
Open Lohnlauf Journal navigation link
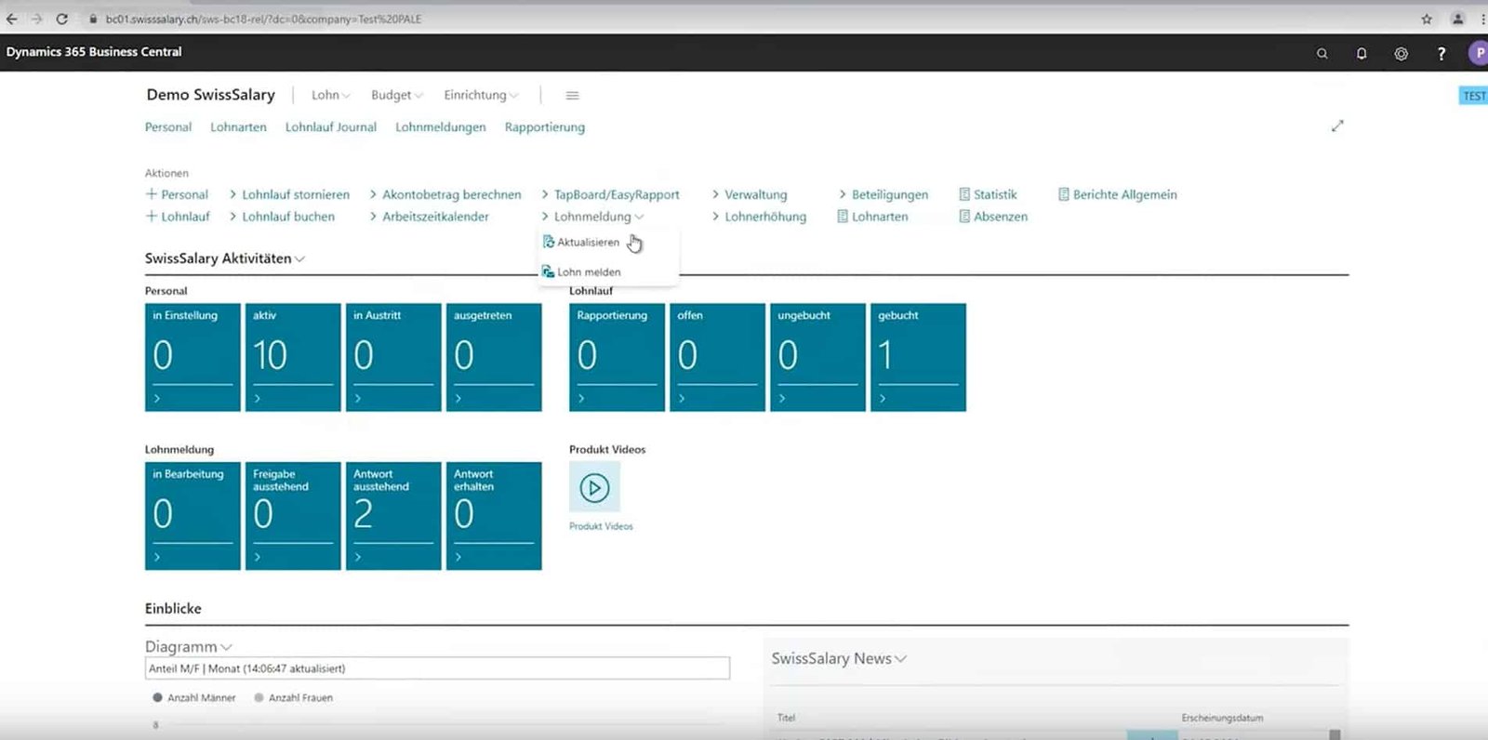[x=331, y=127]
